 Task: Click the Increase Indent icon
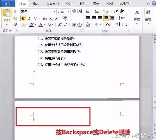(122, 11)
